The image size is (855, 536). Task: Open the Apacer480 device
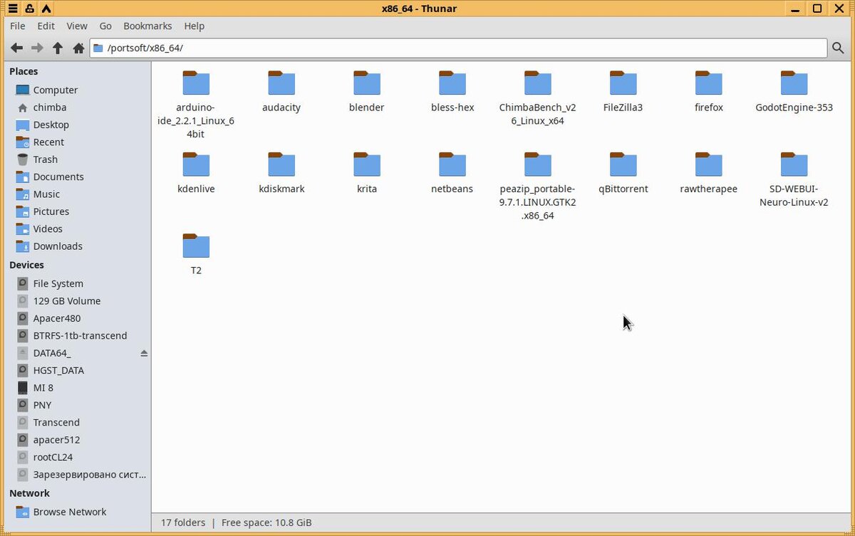(76, 318)
